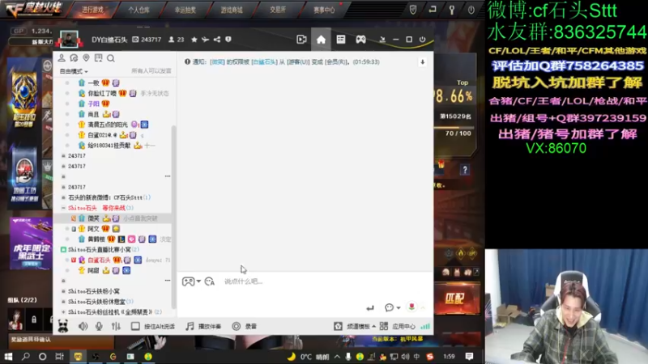This screenshot has width=648, height=364.
Task: Click the share icon in channel header
Action: [x=217, y=40]
